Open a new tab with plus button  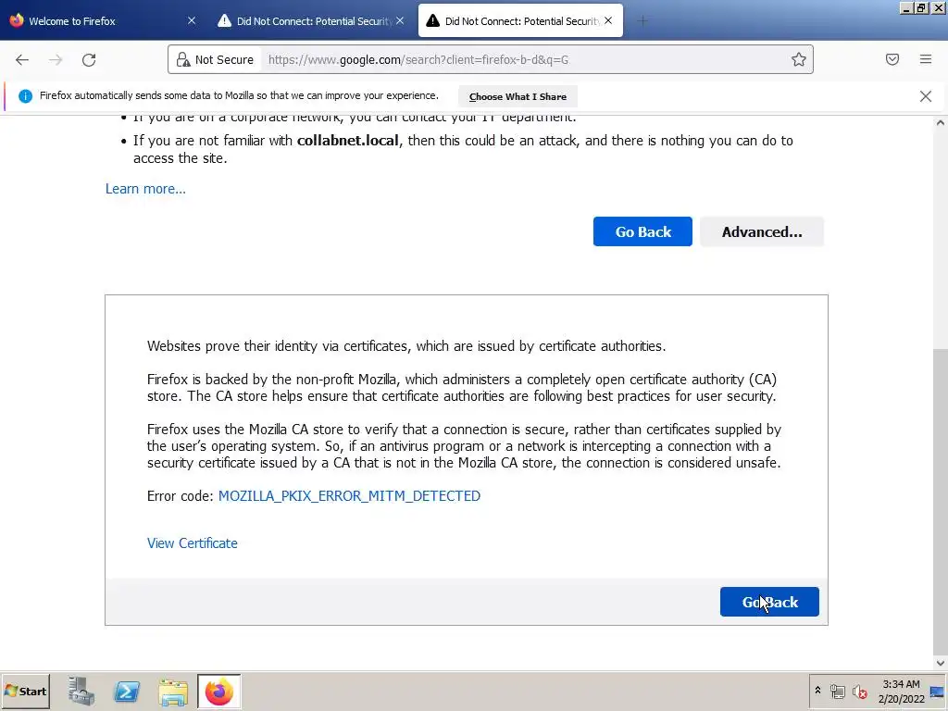click(x=642, y=21)
